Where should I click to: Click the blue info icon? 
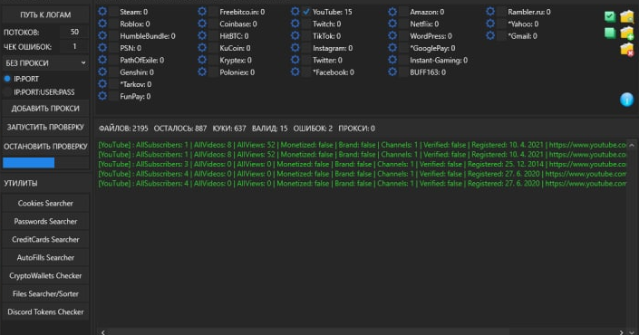pyautogui.click(x=627, y=100)
